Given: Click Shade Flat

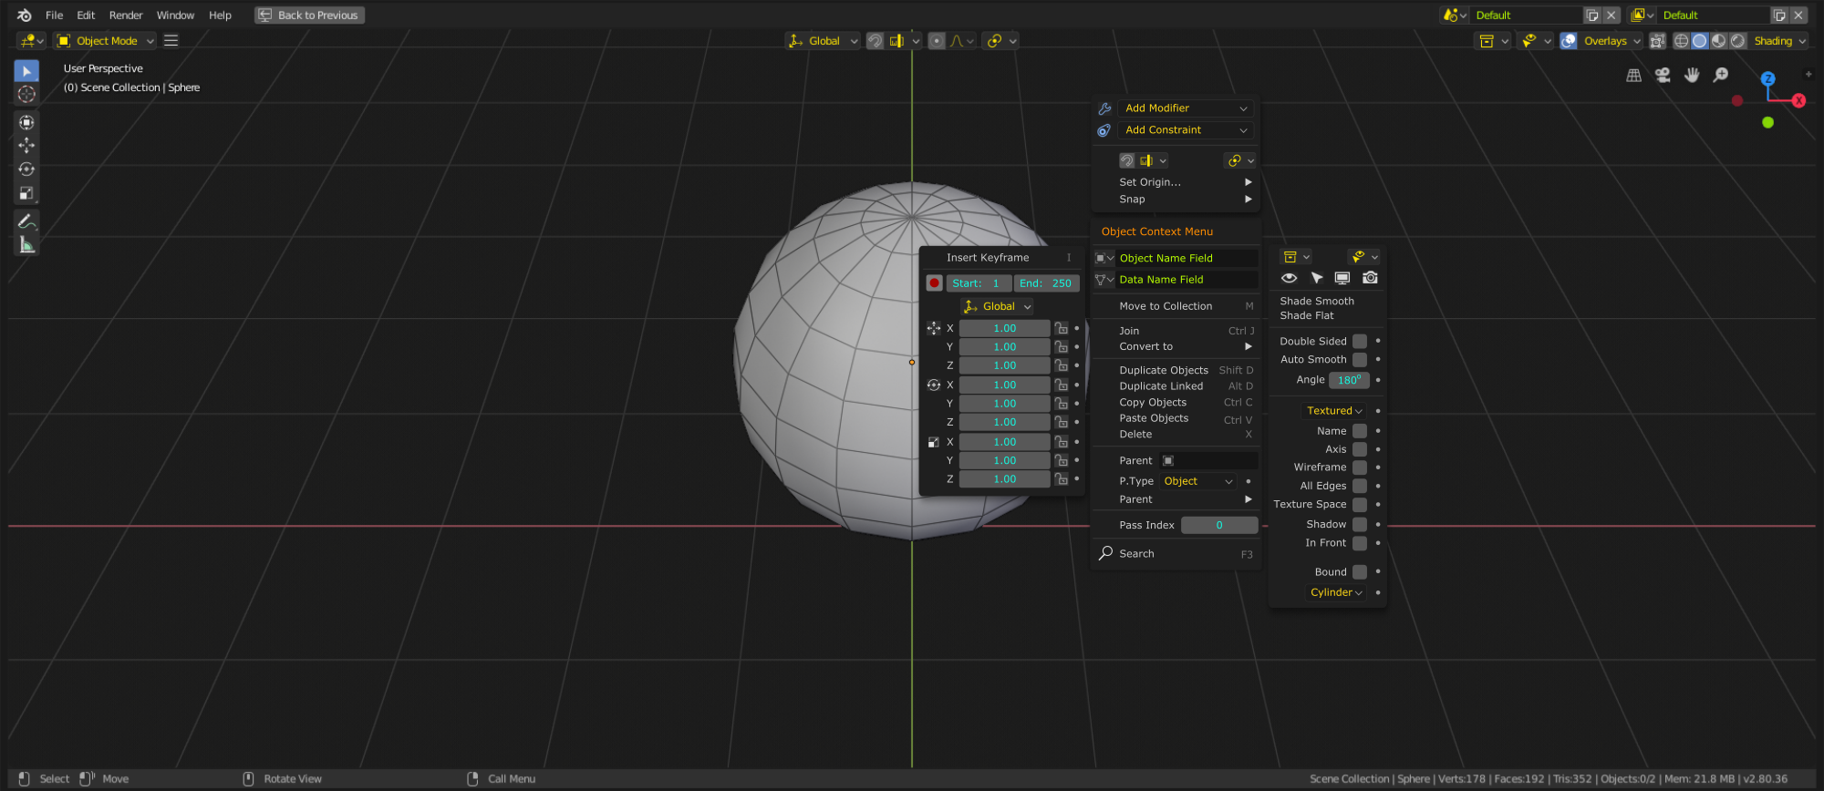Looking at the screenshot, I should [1306, 316].
